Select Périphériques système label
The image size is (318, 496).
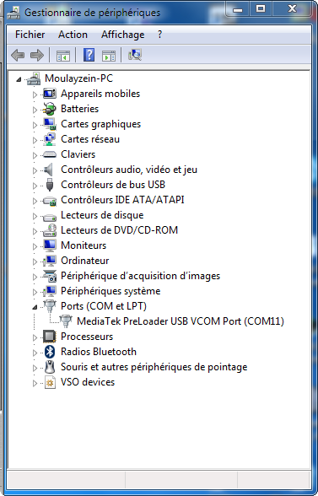tap(110, 291)
